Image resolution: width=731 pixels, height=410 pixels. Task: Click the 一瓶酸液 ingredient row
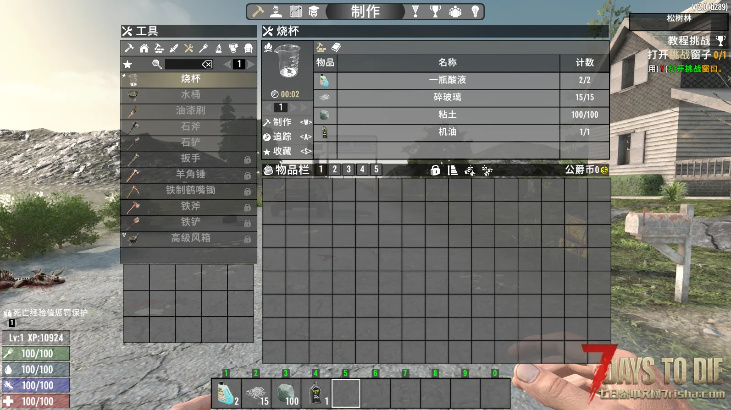[x=462, y=80]
